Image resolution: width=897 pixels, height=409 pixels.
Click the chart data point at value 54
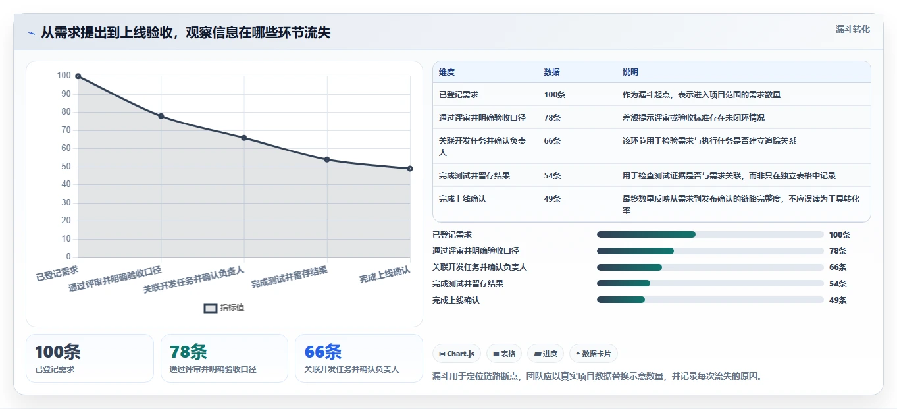pyautogui.click(x=327, y=159)
